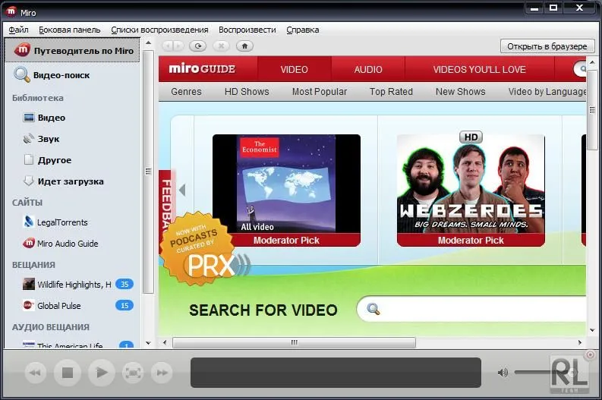Click Открыть в браузере button
This screenshot has width=602, height=400.
click(547, 46)
